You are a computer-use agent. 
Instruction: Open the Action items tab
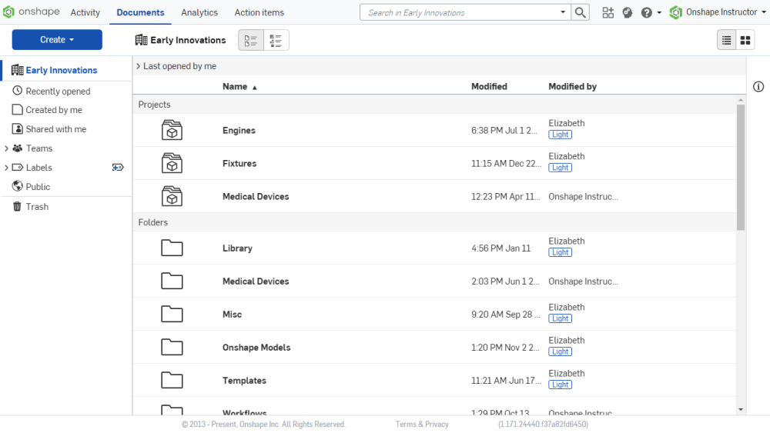[259, 12]
